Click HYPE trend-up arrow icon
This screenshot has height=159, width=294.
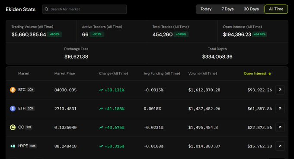click(x=101, y=146)
